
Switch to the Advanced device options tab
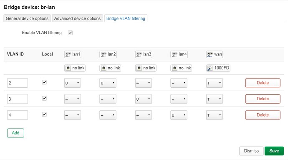[x=77, y=18]
